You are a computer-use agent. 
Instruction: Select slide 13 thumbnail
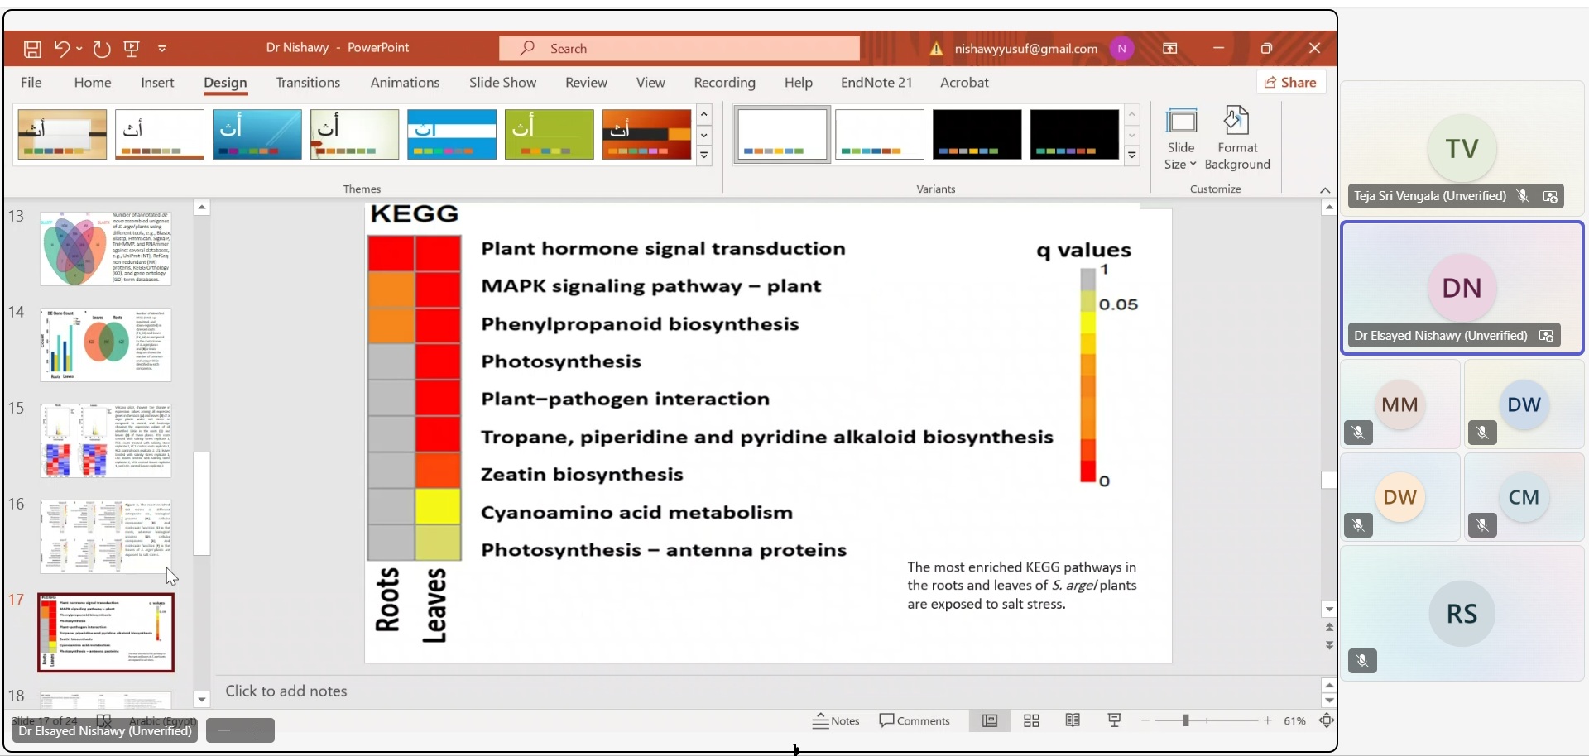pos(106,248)
